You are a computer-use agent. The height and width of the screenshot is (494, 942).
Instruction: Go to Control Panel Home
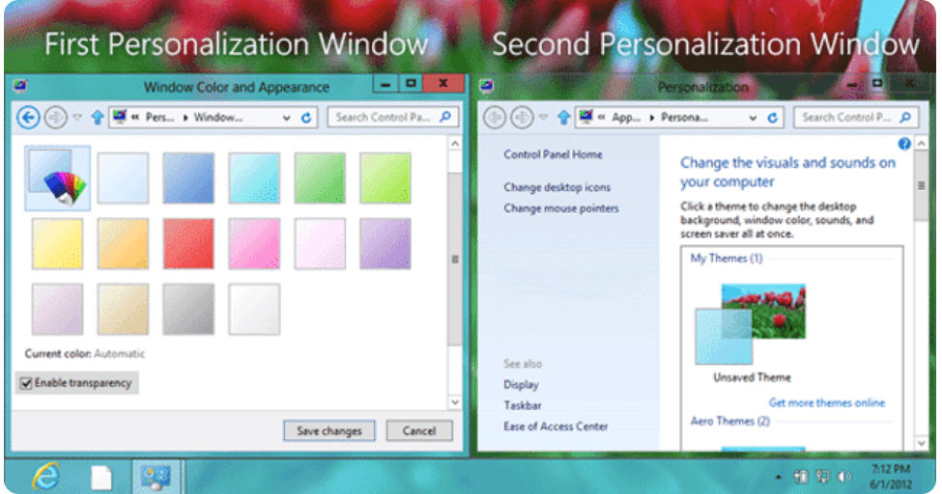(553, 154)
